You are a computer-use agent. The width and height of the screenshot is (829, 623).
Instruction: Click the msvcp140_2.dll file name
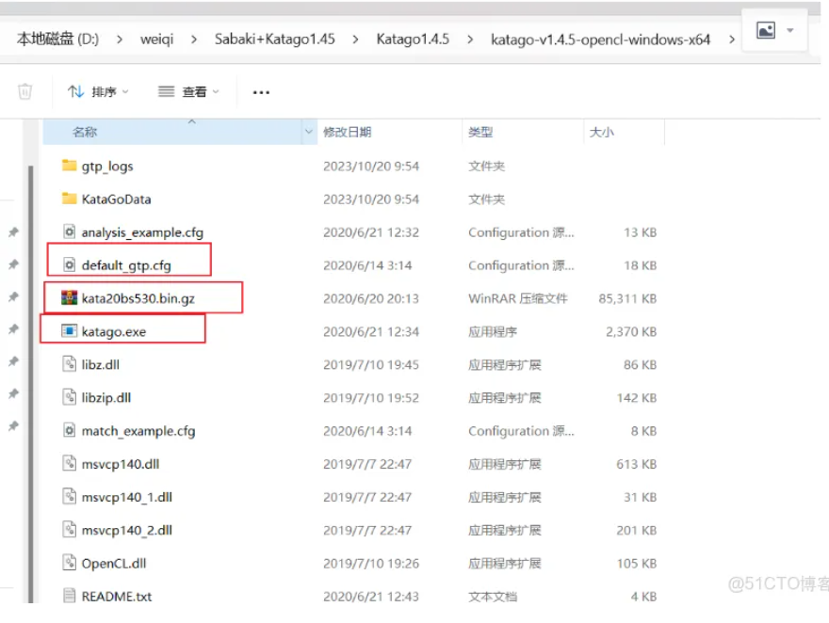[127, 531]
